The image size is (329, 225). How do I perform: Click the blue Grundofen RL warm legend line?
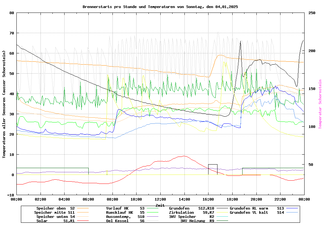[x=293, y=208]
